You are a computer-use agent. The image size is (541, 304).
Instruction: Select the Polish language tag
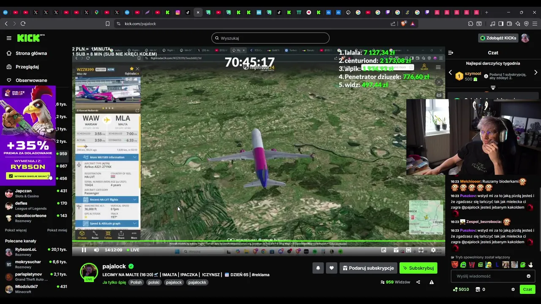click(136, 282)
